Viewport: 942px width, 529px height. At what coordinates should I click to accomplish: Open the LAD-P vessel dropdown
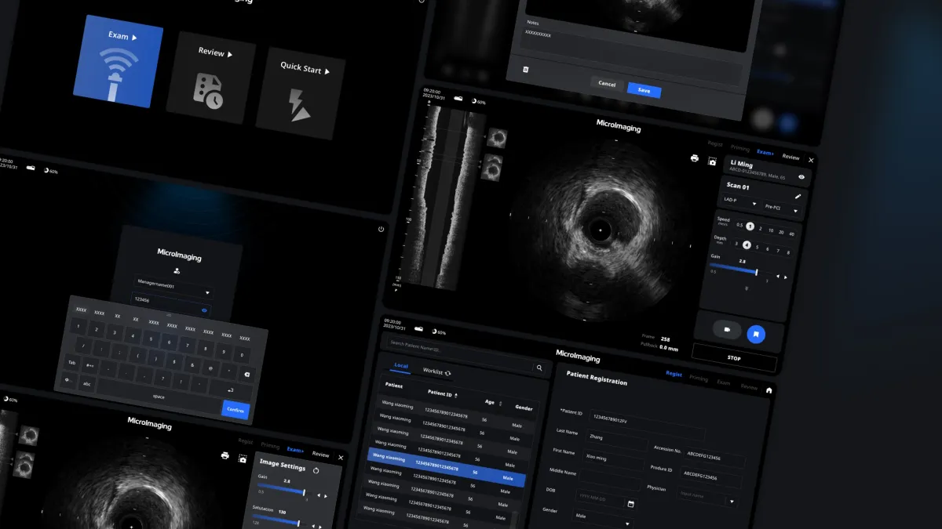739,201
